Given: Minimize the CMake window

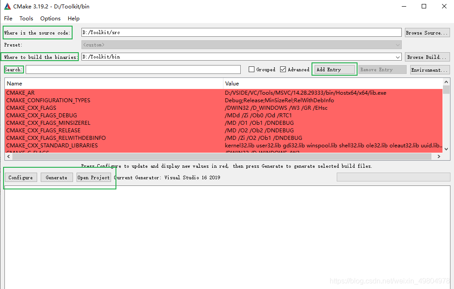Looking at the screenshot, I should coord(404,6).
